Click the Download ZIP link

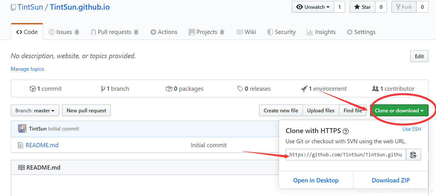point(391,180)
